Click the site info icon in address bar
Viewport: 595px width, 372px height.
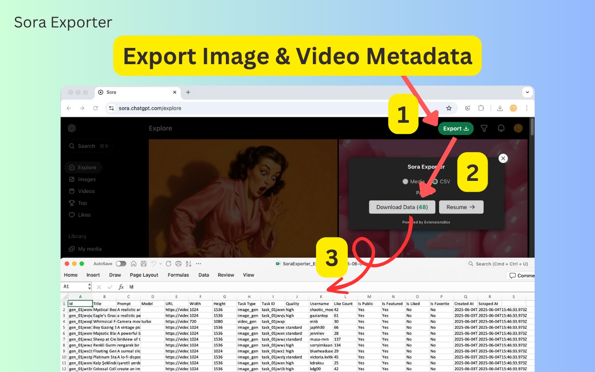click(111, 108)
